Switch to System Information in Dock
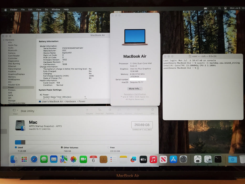The height and width of the screenshot is (184, 245). [x=198, y=159]
